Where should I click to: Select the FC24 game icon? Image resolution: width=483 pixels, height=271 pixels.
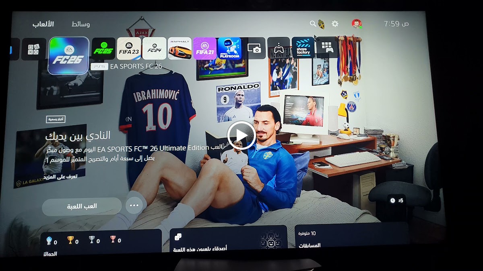pos(154,49)
